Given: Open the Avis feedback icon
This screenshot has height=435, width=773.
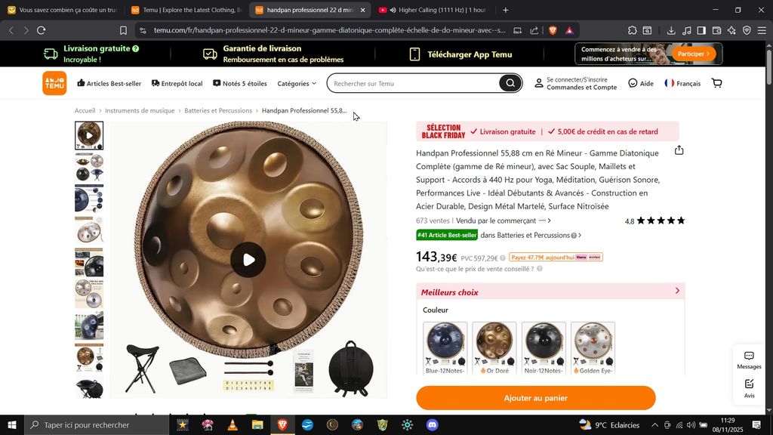Looking at the screenshot, I should click(749, 389).
